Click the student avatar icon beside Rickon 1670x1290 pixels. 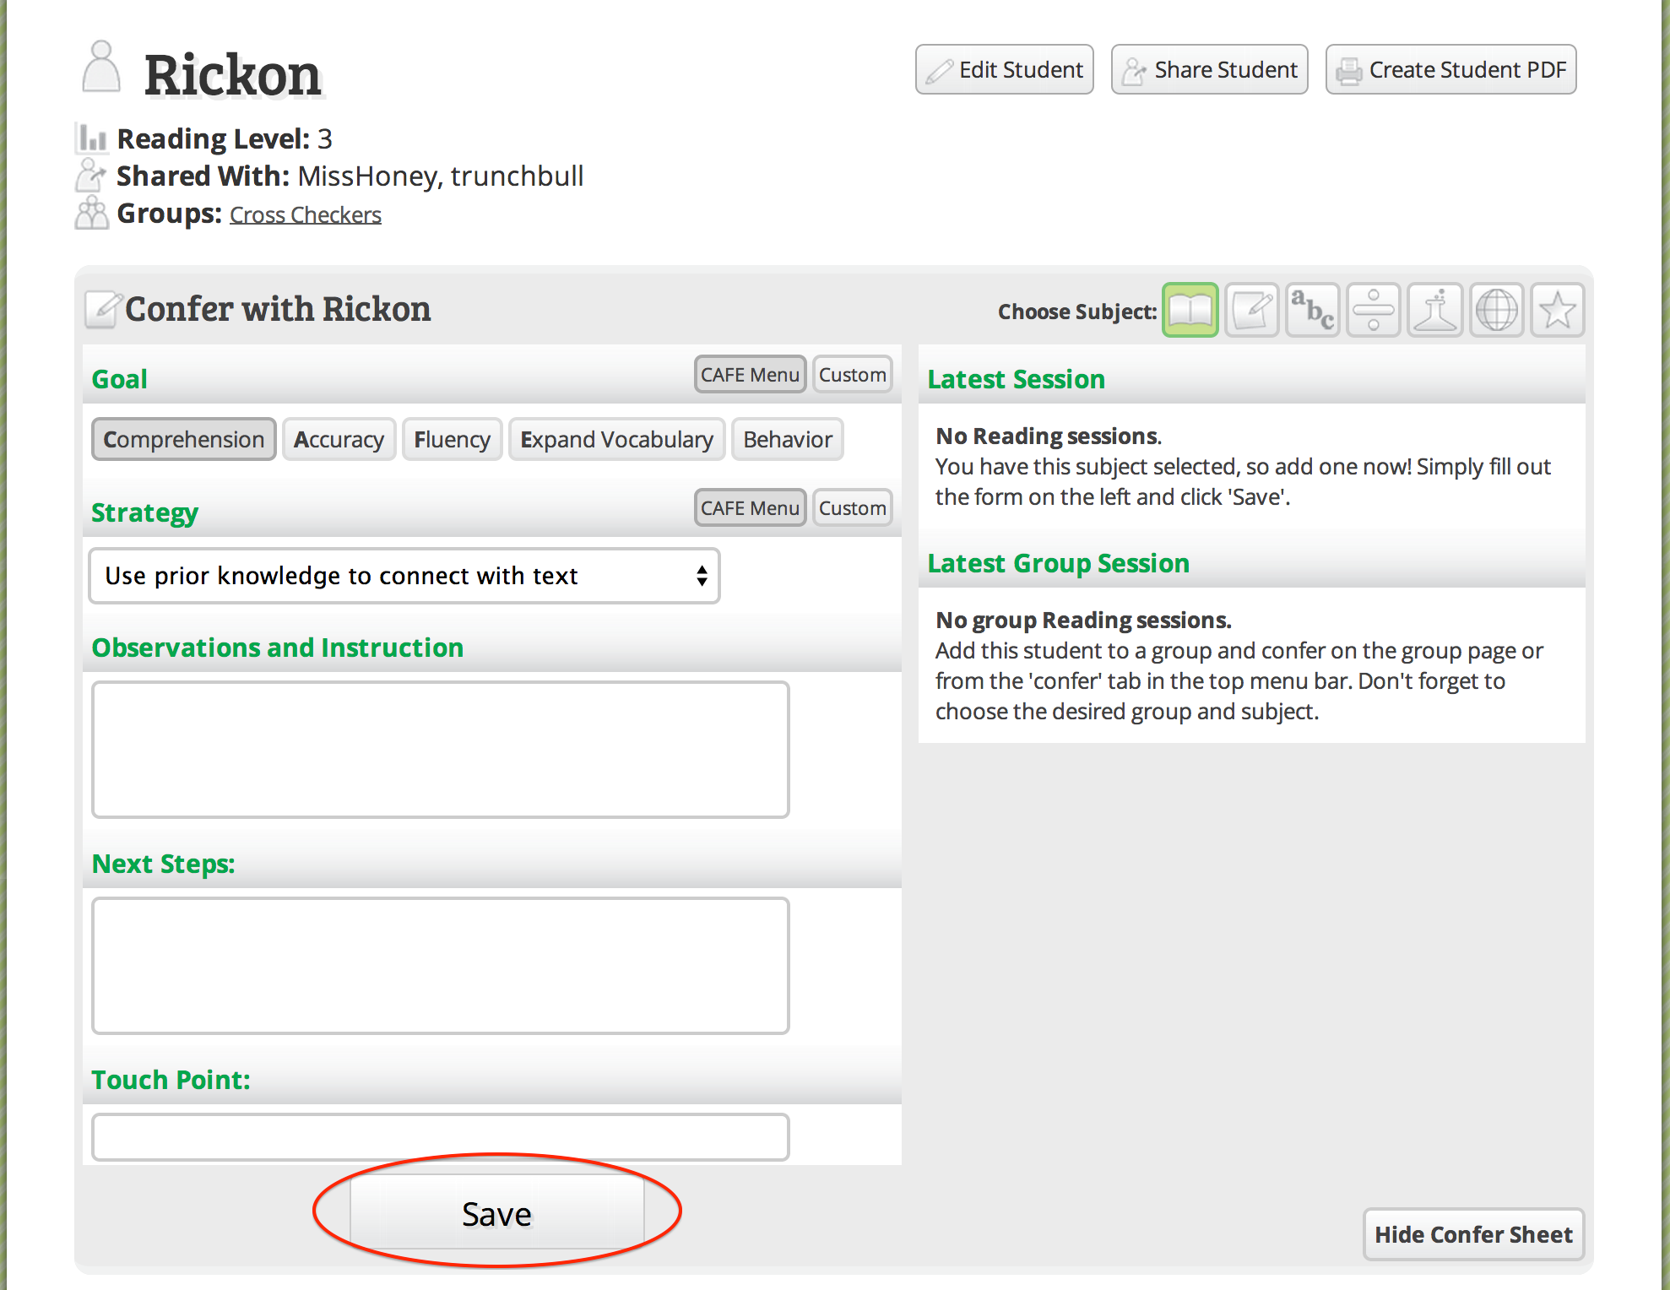[101, 68]
